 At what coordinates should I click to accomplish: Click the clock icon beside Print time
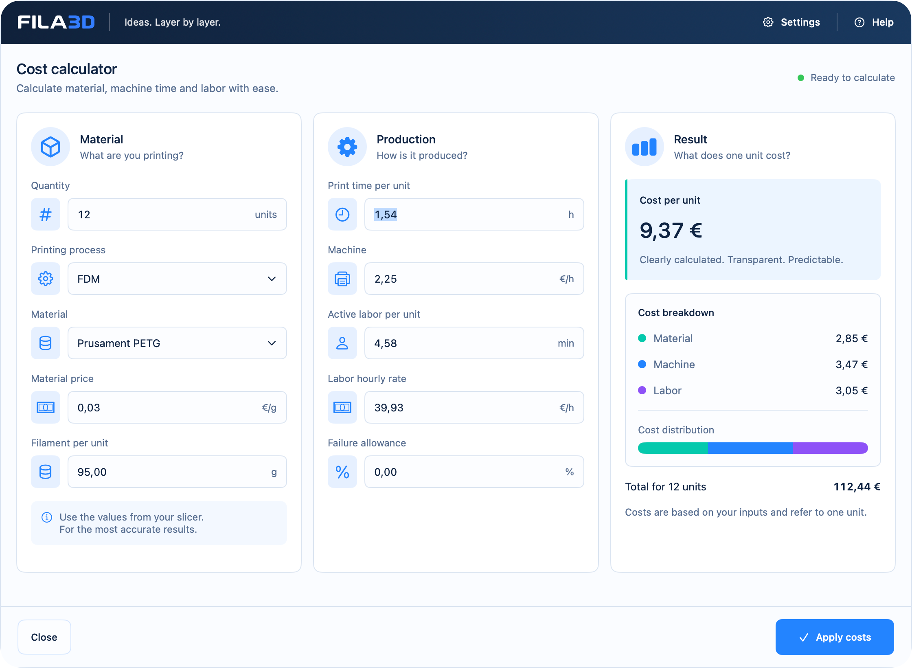342,214
